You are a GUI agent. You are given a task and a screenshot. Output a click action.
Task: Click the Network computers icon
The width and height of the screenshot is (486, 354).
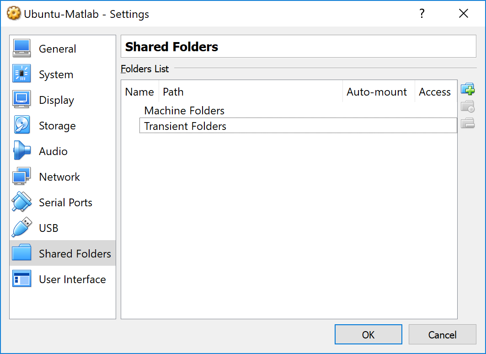click(21, 176)
